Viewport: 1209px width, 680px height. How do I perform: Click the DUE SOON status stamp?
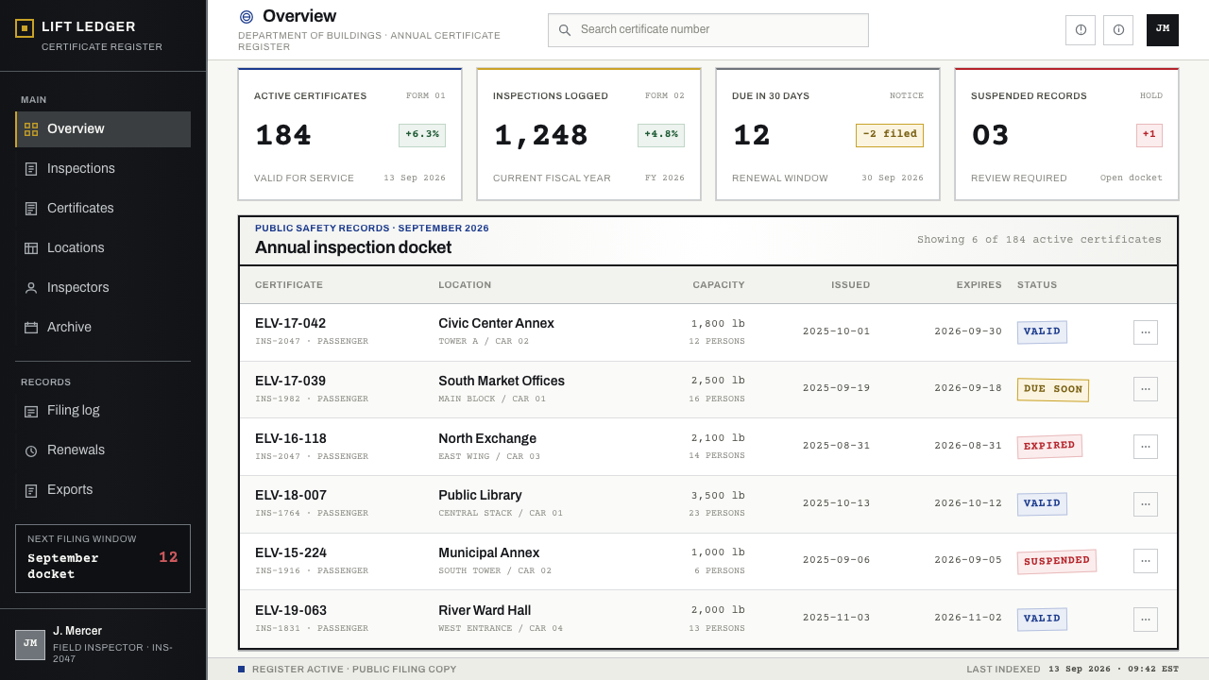tap(1053, 390)
